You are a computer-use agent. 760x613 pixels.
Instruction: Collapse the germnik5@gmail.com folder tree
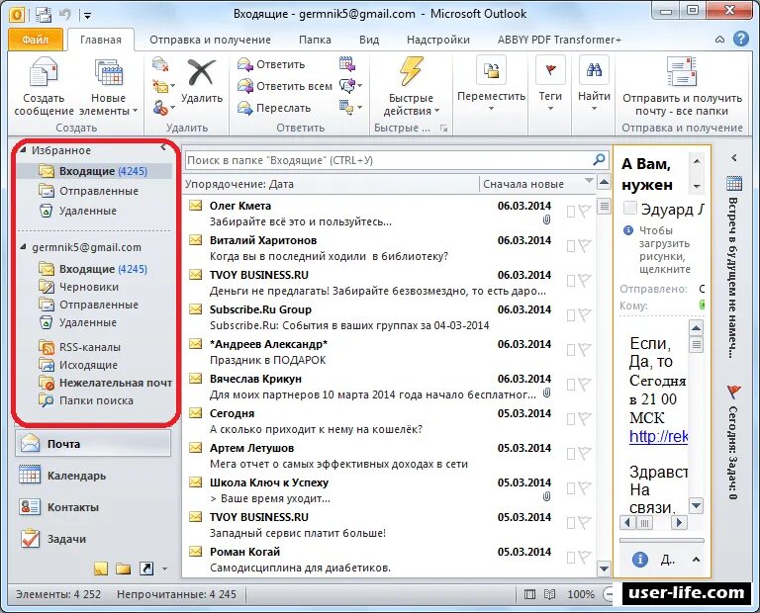pyautogui.click(x=24, y=247)
